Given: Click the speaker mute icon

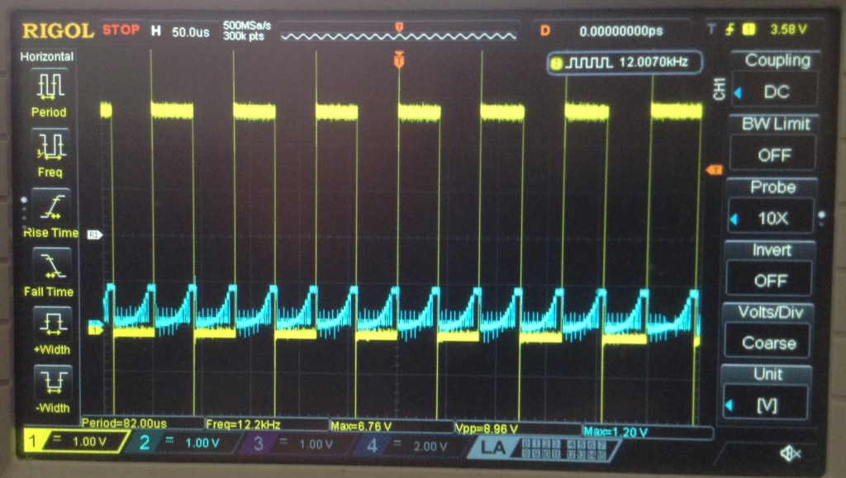Looking at the screenshot, I should click(789, 453).
